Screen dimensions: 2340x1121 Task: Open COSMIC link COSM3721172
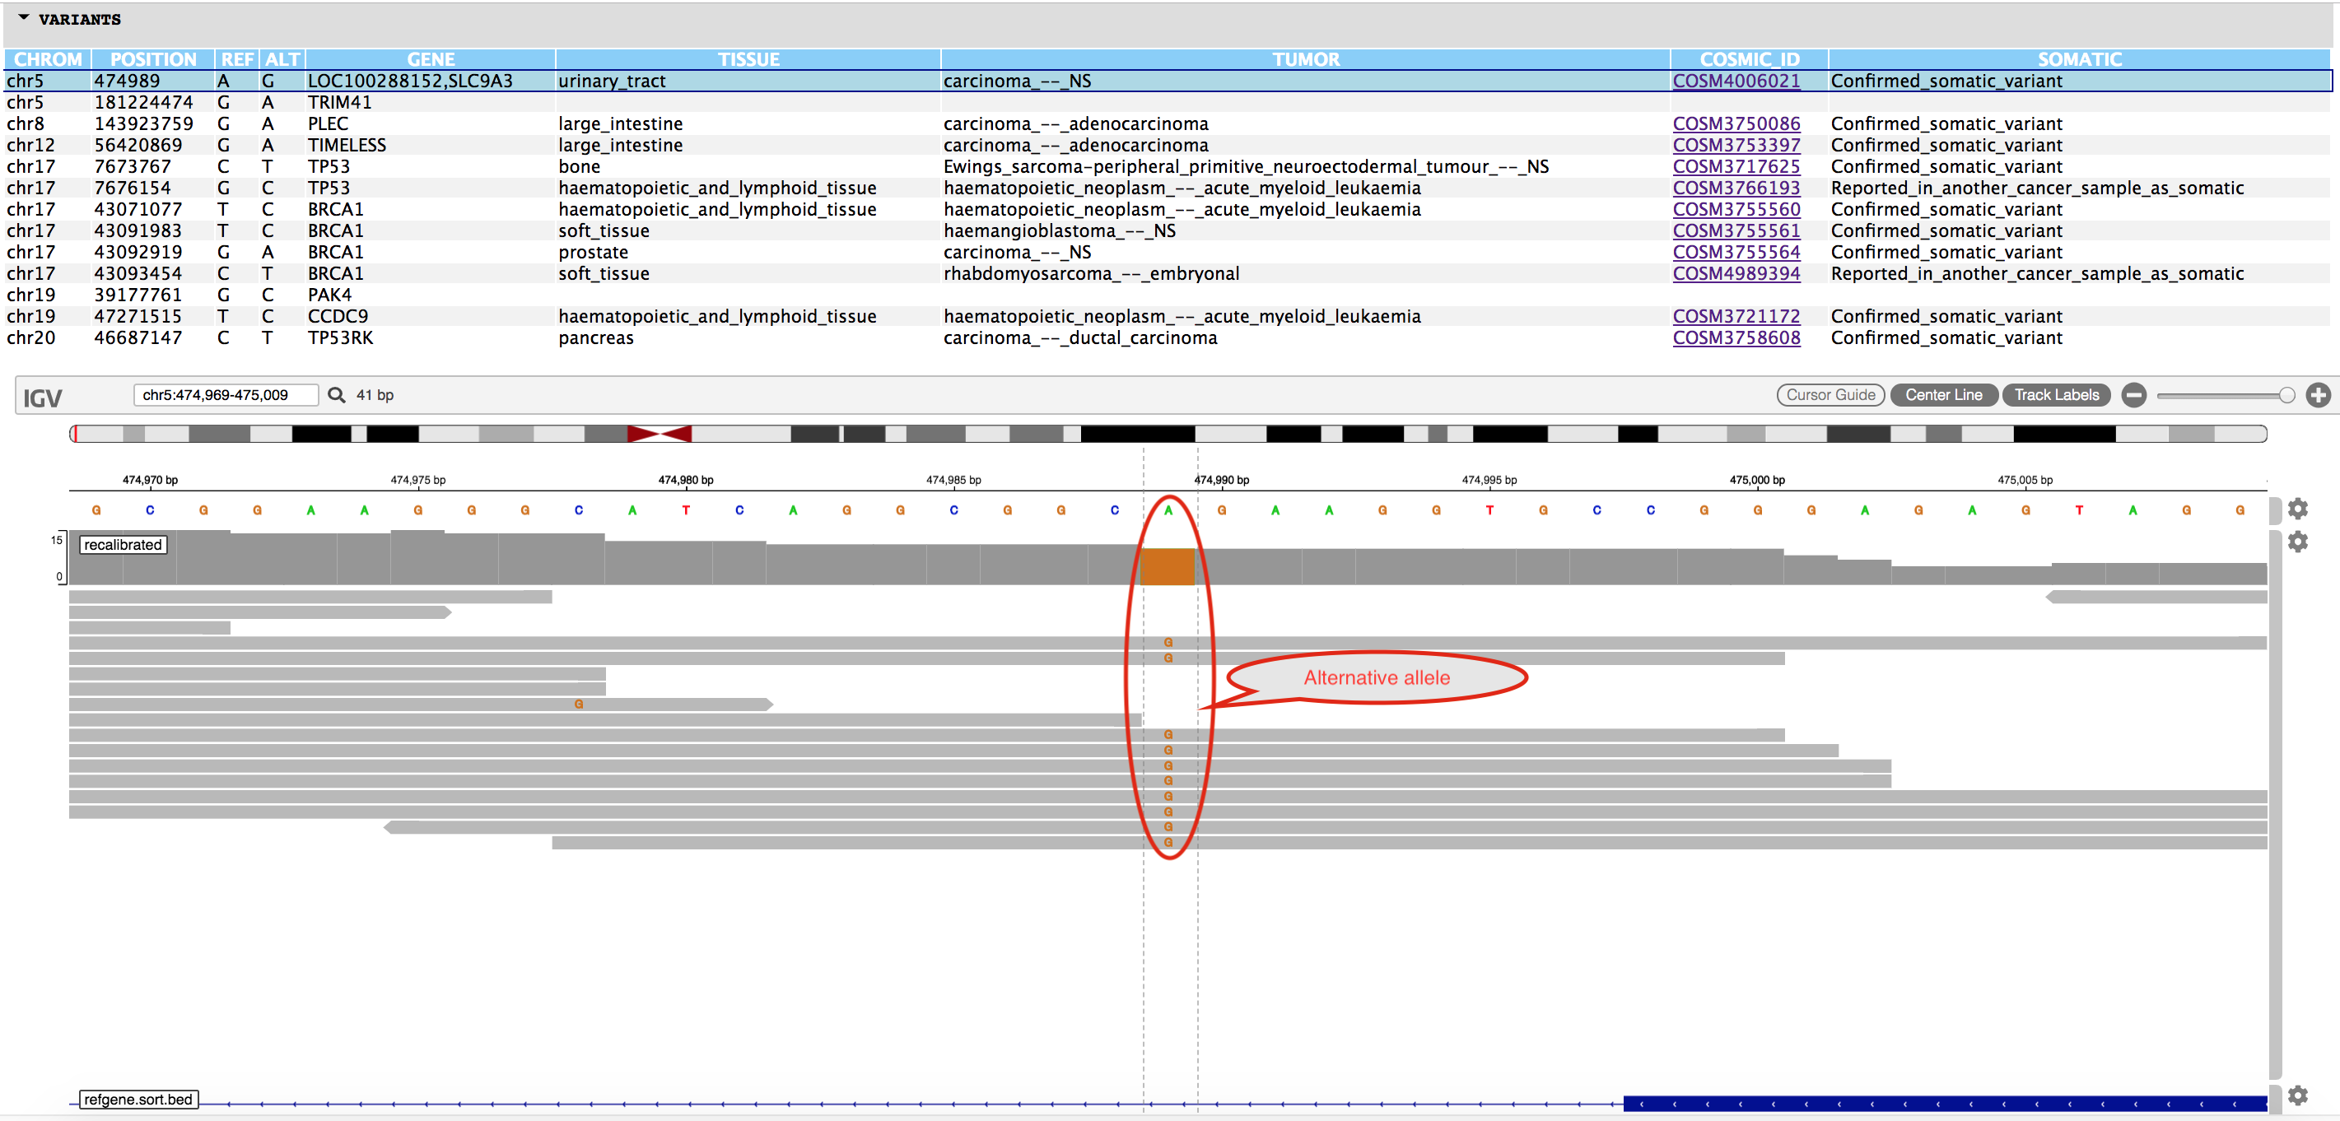pyautogui.click(x=1736, y=316)
